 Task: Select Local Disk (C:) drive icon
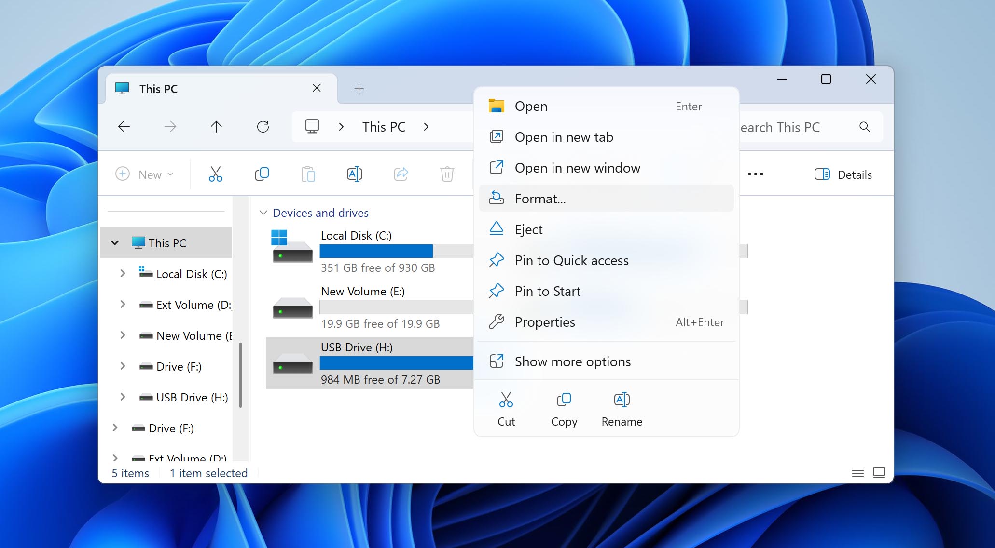tap(292, 246)
